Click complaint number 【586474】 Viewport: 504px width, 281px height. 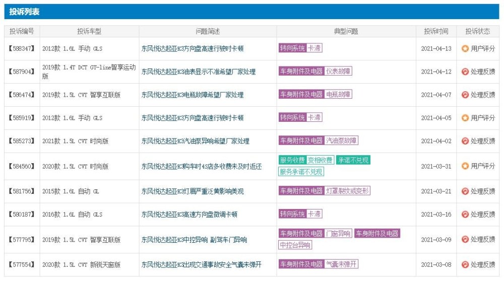(x=21, y=95)
